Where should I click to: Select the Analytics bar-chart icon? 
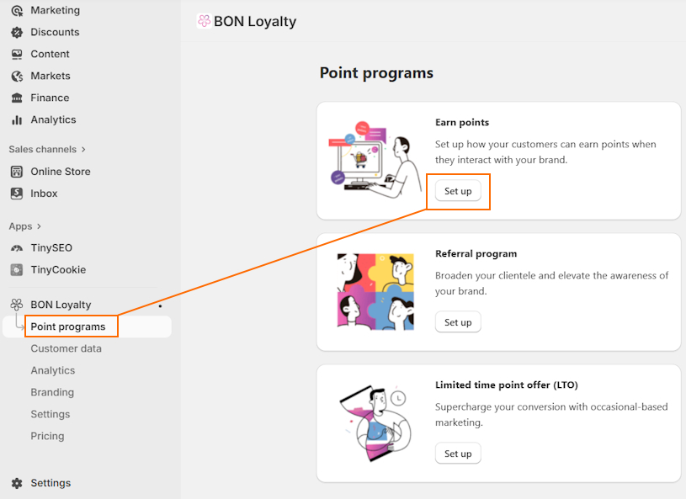(17, 119)
